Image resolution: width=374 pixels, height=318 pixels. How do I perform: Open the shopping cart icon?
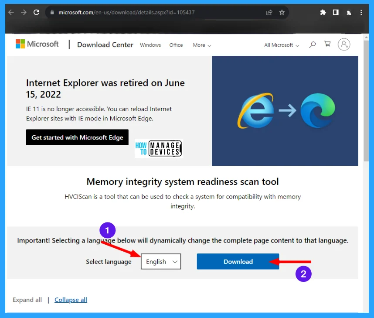pos(327,44)
